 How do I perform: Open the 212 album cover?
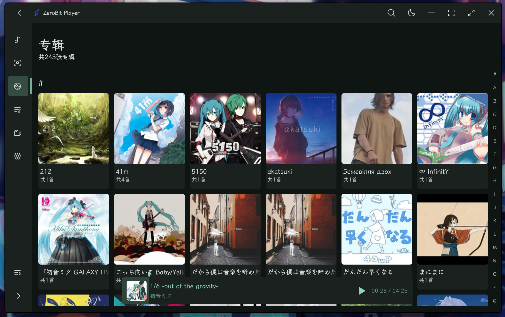(x=74, y=128)
